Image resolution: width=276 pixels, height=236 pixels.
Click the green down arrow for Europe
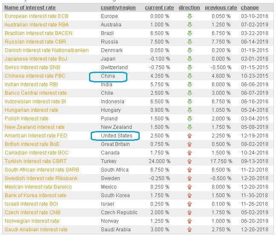(x=190, y=16)
